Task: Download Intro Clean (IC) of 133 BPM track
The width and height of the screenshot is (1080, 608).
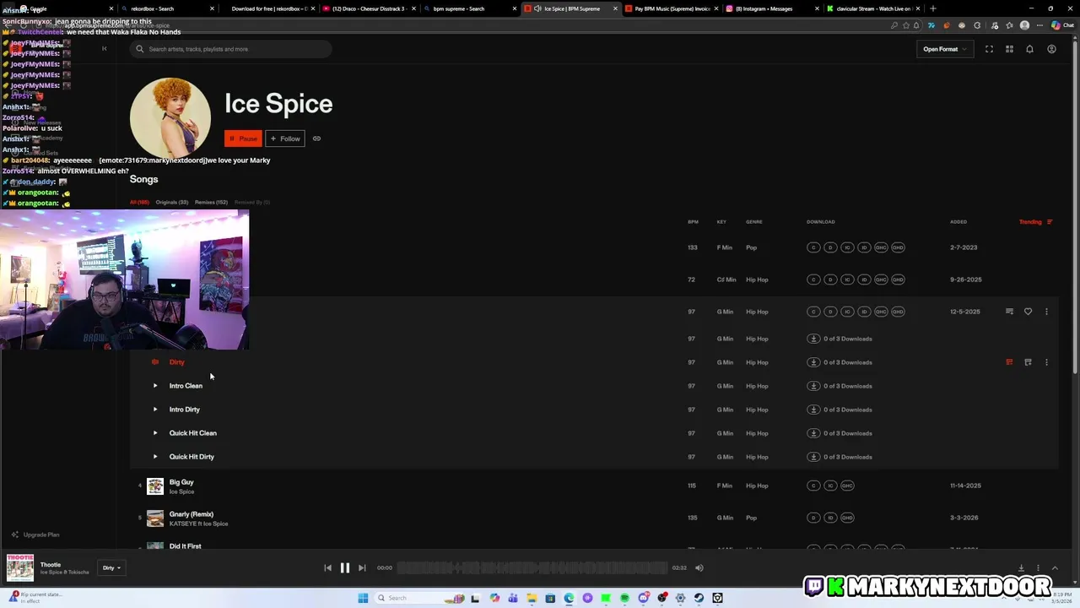Action: pos(847,247)
